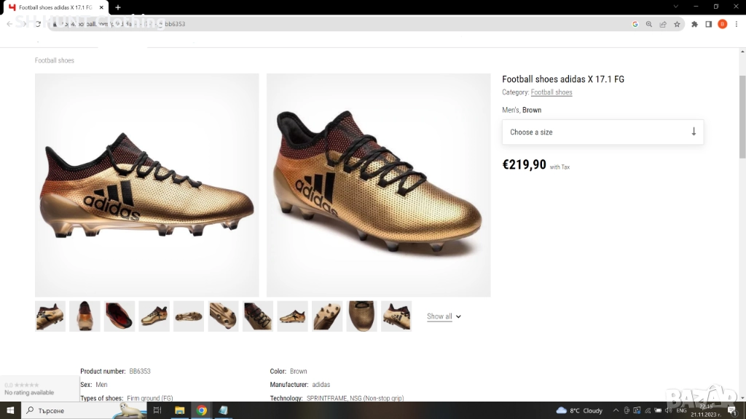746x419 pixels.
Task: Open a new browser tab
Action: pyautogui.click(x=118, y=7)
